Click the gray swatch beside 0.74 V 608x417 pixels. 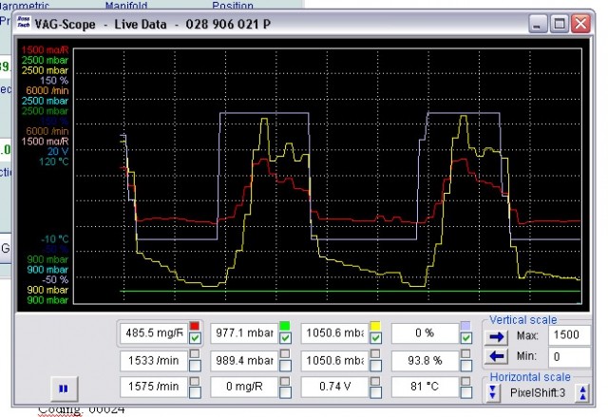point(375,381)
